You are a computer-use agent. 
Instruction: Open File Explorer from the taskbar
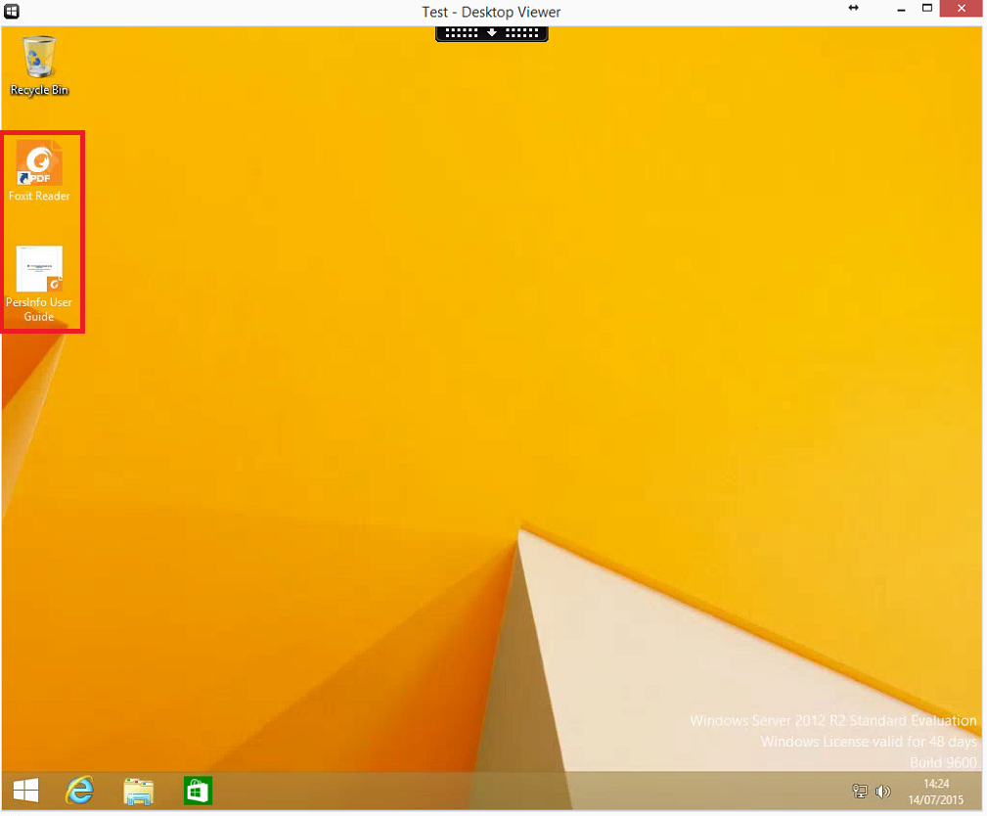click(x=139, y=791)
